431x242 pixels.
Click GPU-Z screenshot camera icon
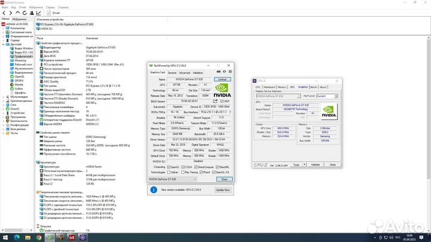[x=218, y=72]
